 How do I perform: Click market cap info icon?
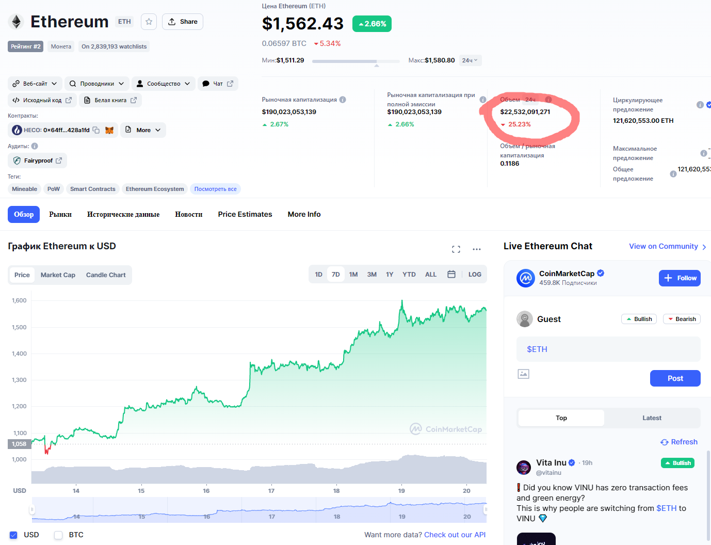343,100
